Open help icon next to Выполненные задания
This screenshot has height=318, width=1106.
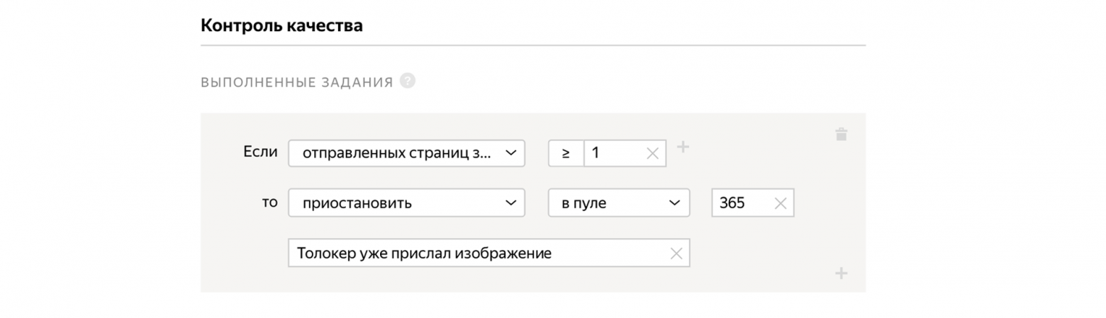pyautogui.click(x=407, y=81)
